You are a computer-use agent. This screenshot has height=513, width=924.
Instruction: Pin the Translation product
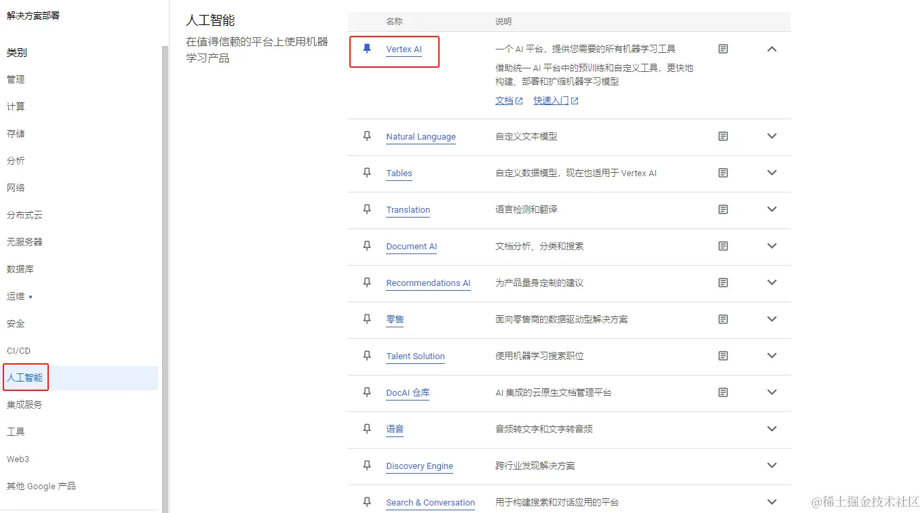tap(367, 209)
